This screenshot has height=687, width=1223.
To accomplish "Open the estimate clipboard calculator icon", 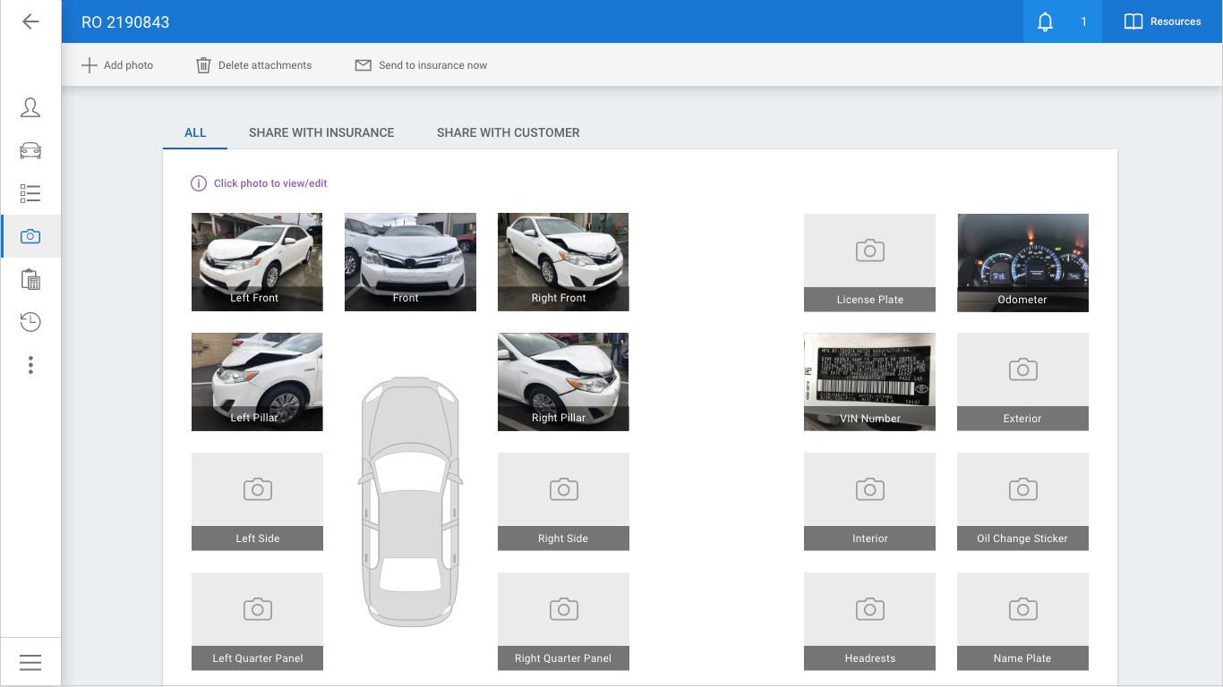I will (30, 279).
